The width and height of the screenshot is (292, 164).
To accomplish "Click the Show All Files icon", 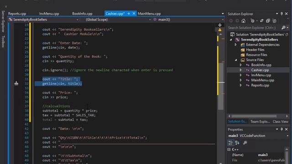I will 275,21.
